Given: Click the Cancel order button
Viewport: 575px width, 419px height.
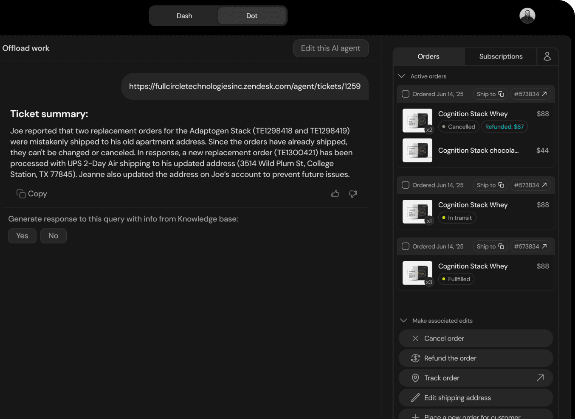Looking at the screenshot, I should pos(476,338).
